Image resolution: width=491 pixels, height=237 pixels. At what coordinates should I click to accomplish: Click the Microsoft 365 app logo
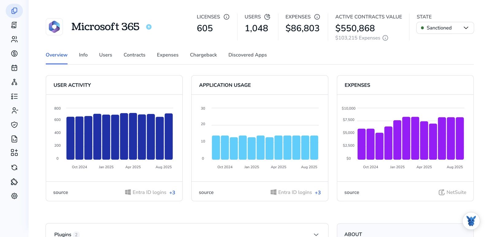coord(54,27)
